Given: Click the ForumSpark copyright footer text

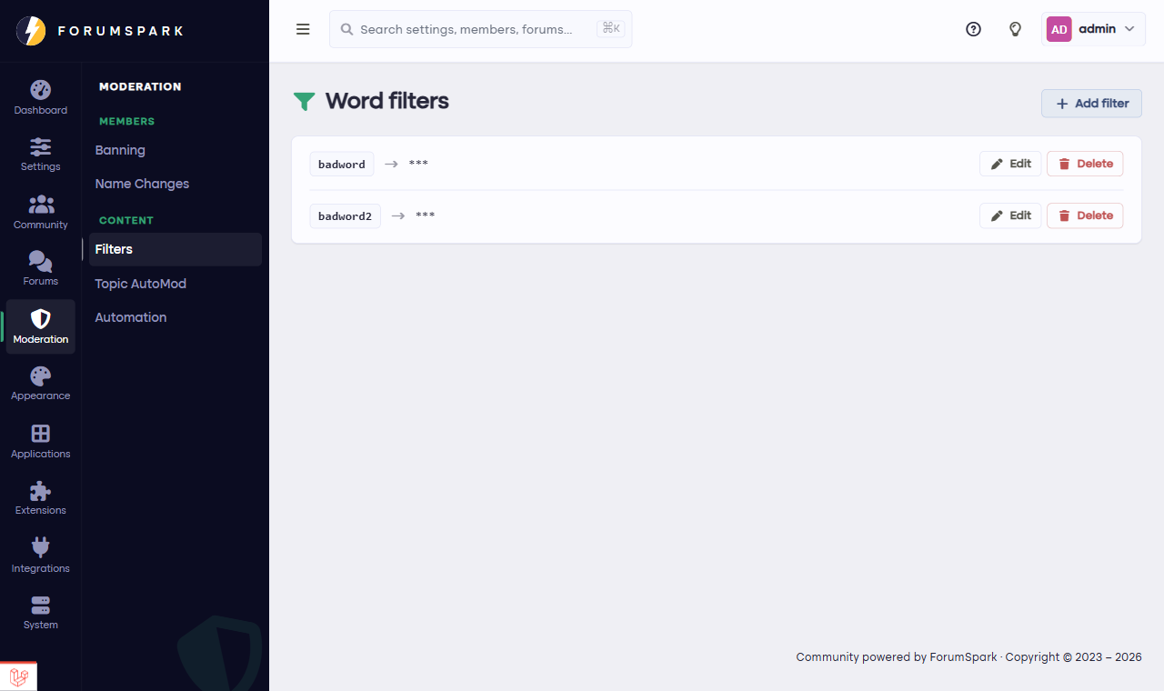Looking at the screenshot, I should pos(968,657).
